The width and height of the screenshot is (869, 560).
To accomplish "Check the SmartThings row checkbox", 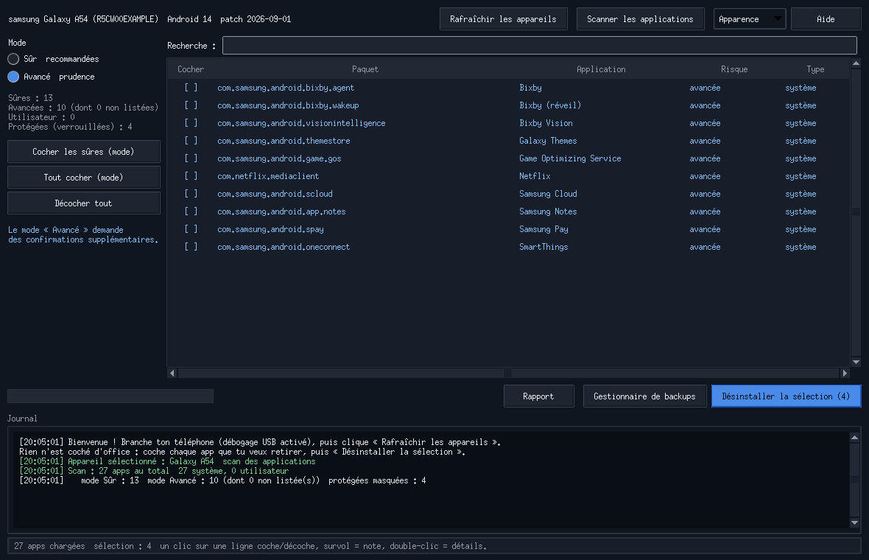I will coord(191,247).
